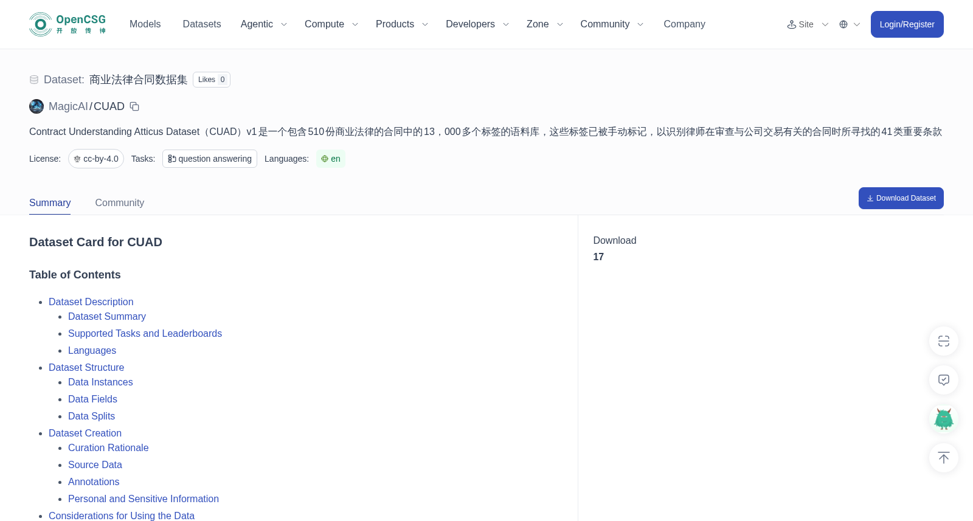Screen dimensions: 973x521
Task: Open the green mascot assistant
Action: coord(944,419)
